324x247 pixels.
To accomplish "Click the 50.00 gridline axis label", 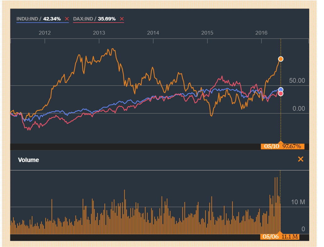I will [297, 81].
